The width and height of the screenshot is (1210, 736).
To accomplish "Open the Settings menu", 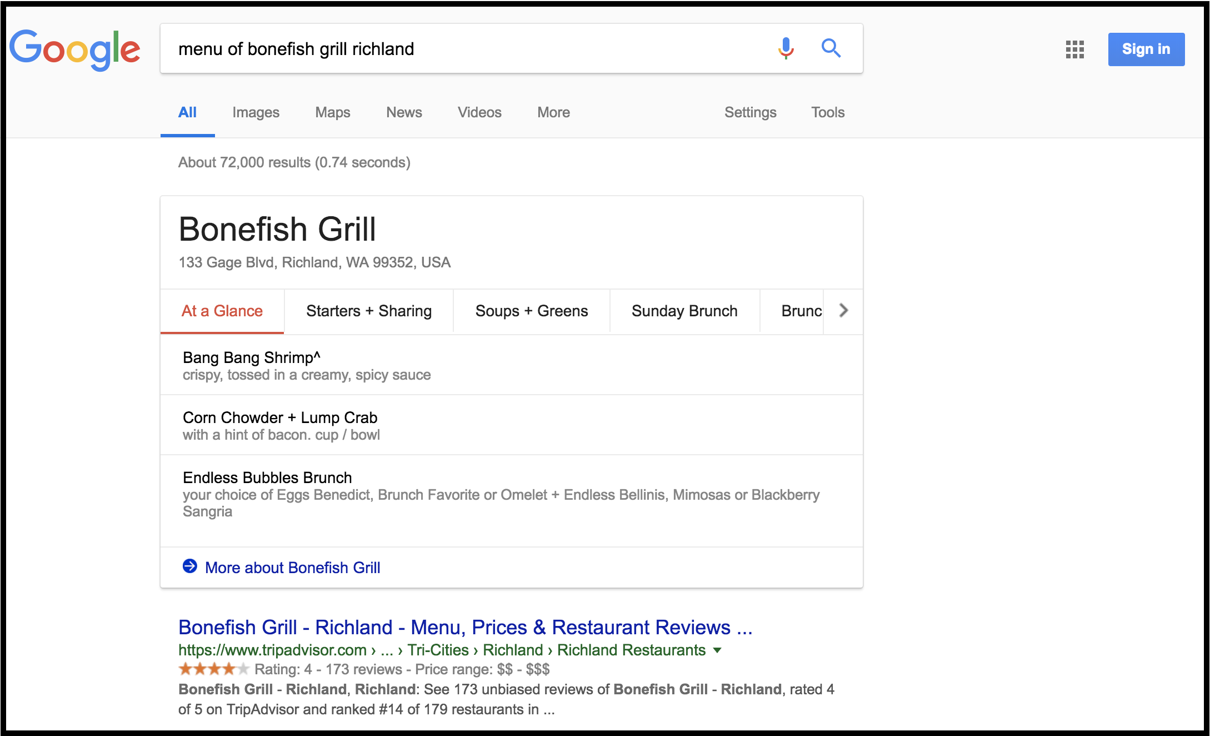I will (x=750, y=112).
